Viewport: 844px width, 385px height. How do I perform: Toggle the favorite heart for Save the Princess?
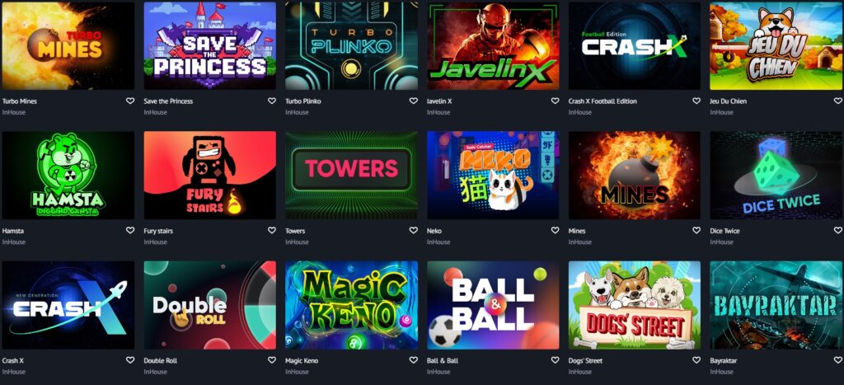(271, 101)
